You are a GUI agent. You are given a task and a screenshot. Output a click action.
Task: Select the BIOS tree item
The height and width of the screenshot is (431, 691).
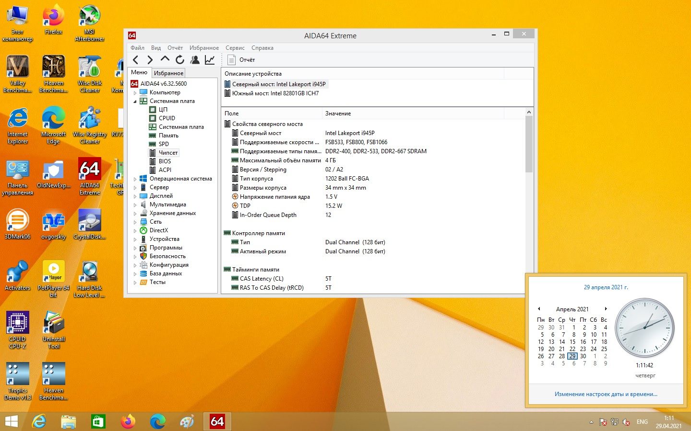[165, 161]
